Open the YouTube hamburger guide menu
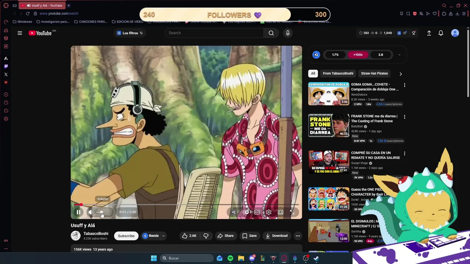 pos(20,33)
